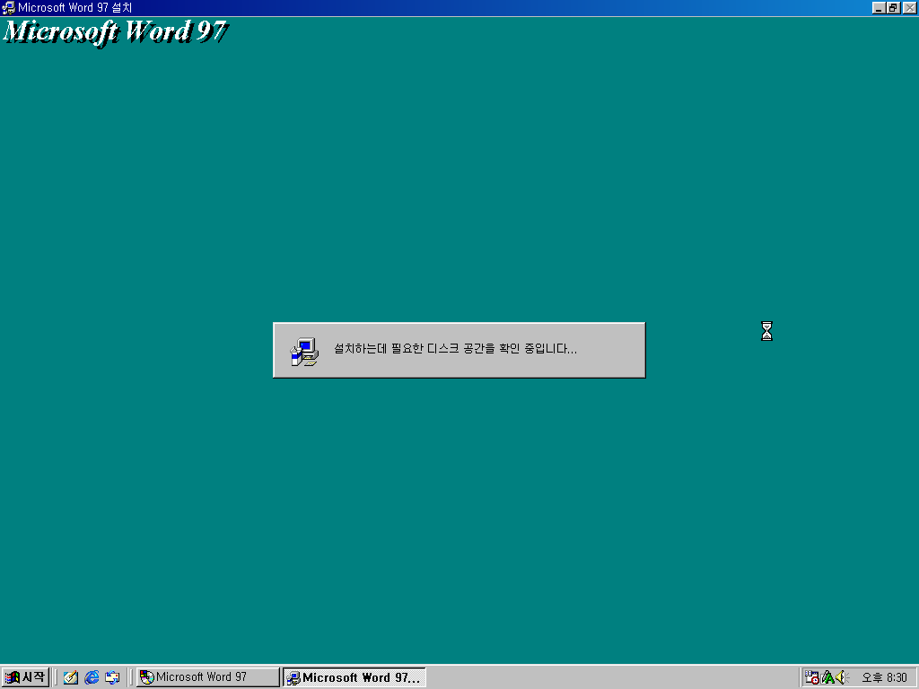This screenshot has width=919, height=689.
Task: Click the Korean IME tray icon
Action: [x=827, y=677]
